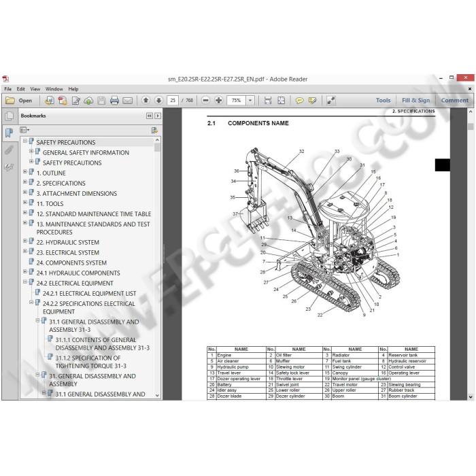The width and height of the screenshot is (476, 476).
Task: Expand the 2. SPECIFICATIONS bookmark
Action: click(x=25, y=182)
